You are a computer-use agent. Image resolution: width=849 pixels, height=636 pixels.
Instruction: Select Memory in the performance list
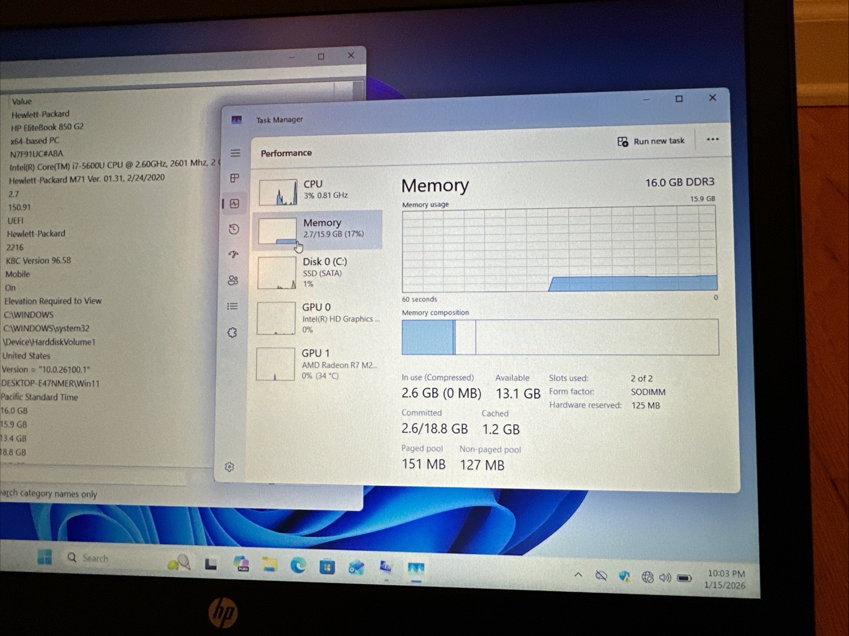[x=318, y=230]
